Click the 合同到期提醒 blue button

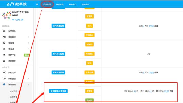[58, 26]
